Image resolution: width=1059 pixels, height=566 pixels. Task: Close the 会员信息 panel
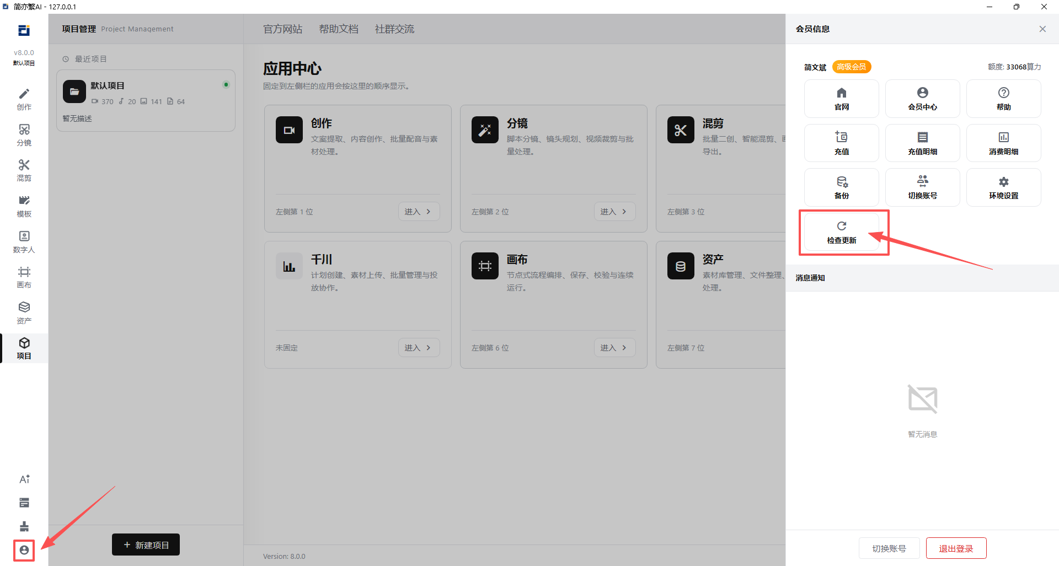[1042, 29]
